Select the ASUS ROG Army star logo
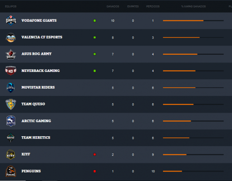This screenshot has height=181, width=232. pos(11,54)
